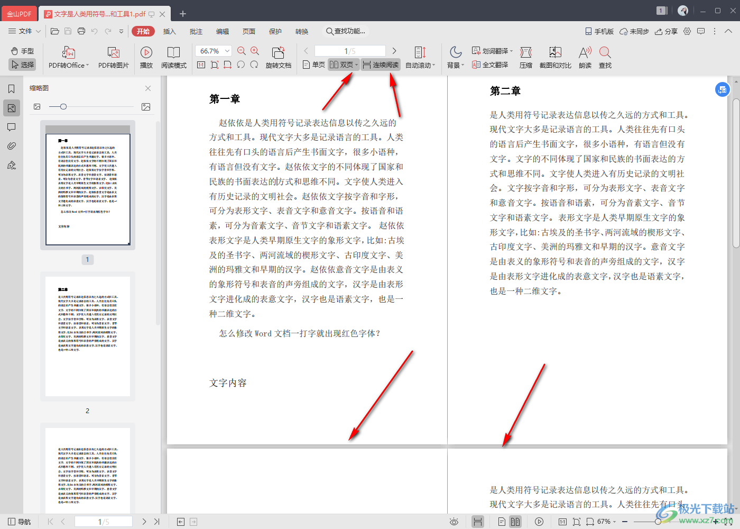
Task: Open attachments paperclip panel
Action: click(11, 146)
